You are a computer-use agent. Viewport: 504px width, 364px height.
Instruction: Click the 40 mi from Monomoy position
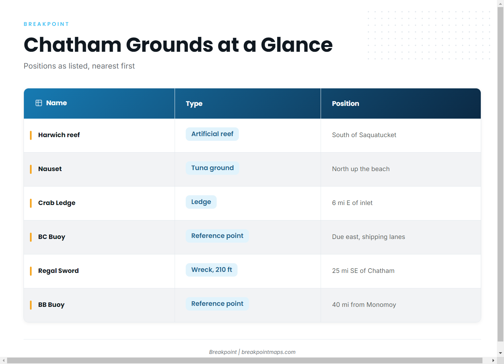(364, 305)
